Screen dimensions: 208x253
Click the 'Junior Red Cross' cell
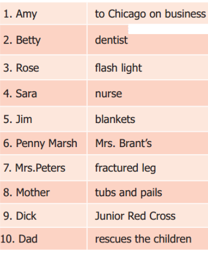click(x=148, y=215)
